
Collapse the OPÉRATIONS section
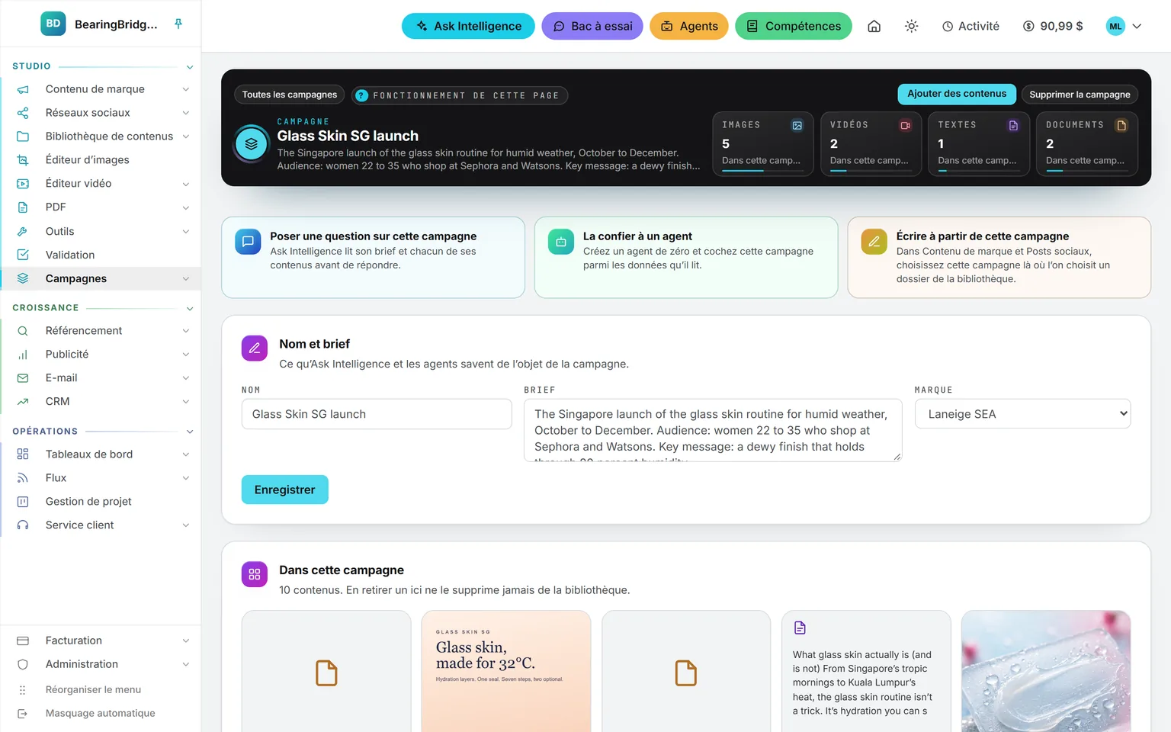coord(190,432)
